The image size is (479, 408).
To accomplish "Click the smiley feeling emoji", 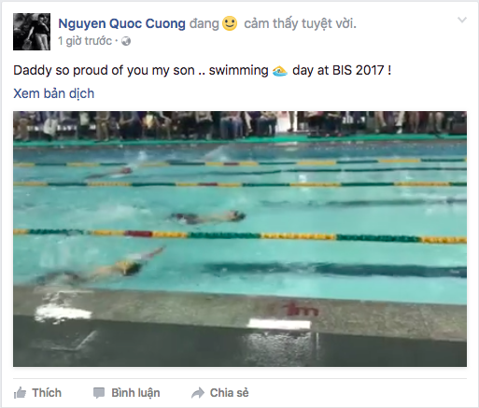I will coord(230,23).
